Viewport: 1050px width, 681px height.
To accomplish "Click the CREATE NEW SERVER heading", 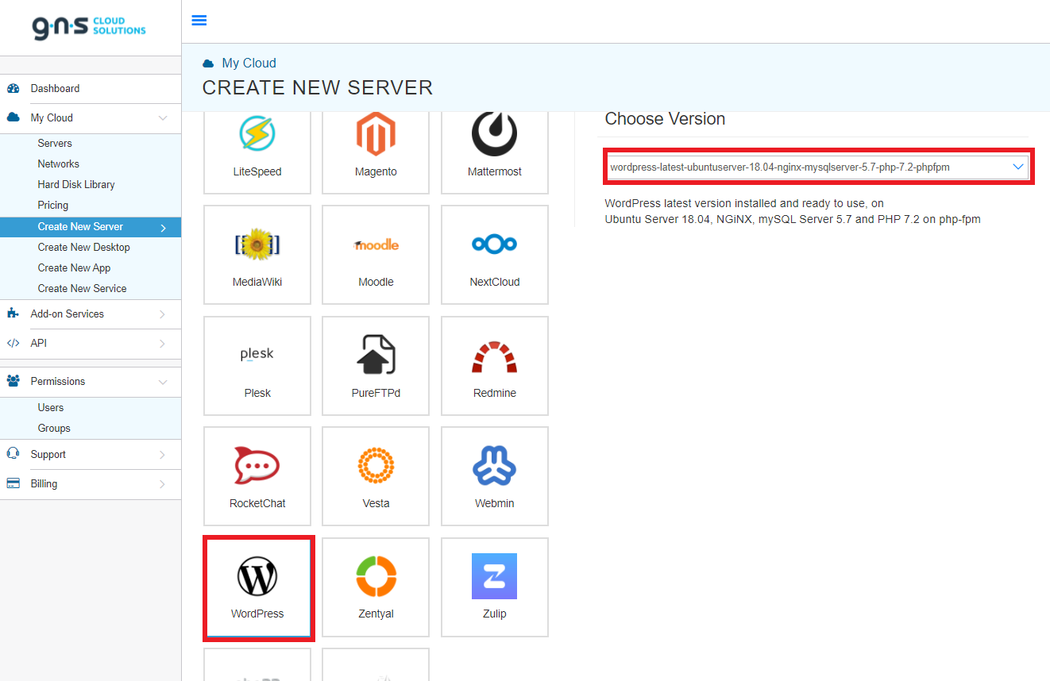I will (318, 87).
